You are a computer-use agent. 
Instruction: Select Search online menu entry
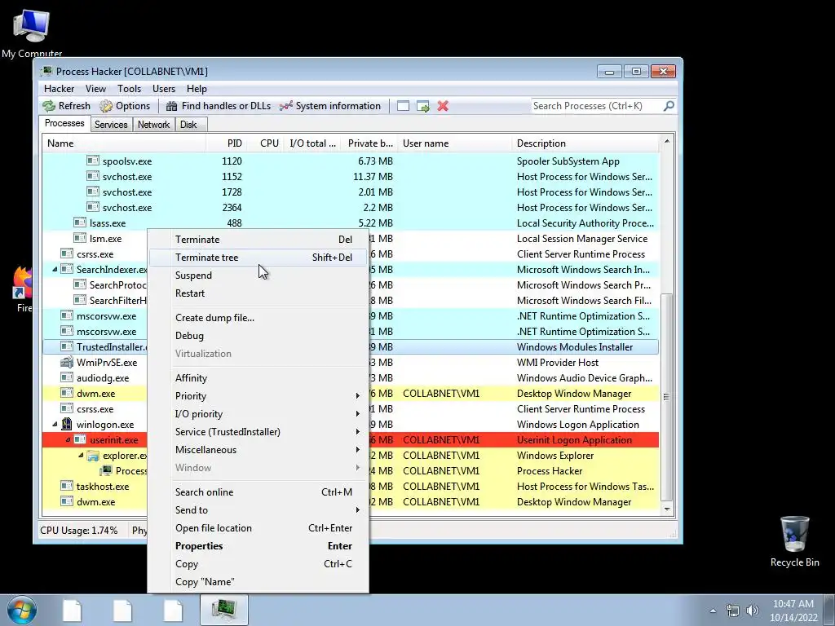click(x=258, y=492)
